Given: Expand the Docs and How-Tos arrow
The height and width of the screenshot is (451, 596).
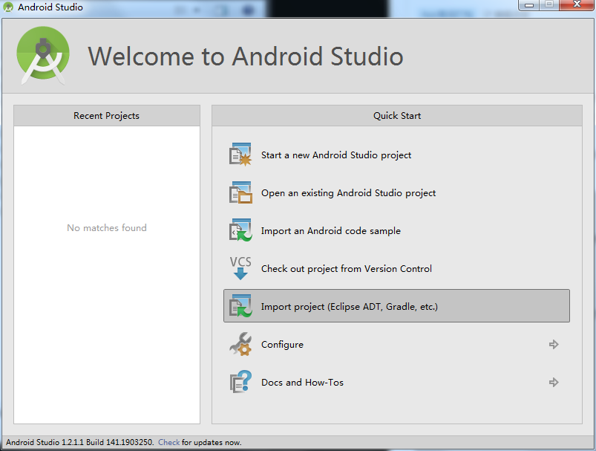Looking at the screenshot, I should click(554, 382).
